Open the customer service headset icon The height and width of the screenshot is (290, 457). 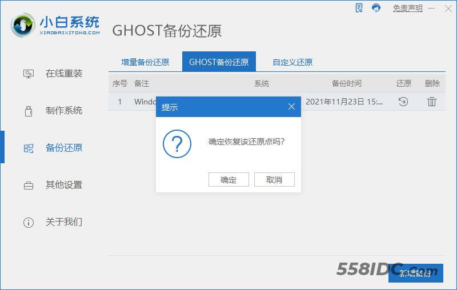click(x=376, y=8)
